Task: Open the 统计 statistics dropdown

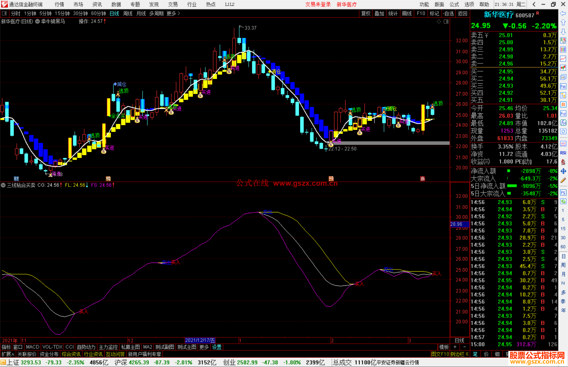Action: (x=393, y=13)
